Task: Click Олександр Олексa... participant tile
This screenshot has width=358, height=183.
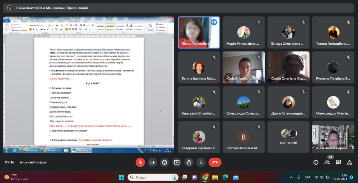Action: coord(243,102)
